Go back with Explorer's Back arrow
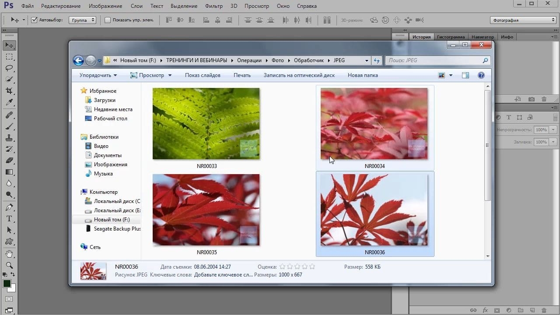Image resolution: width=560 pixels, height=315 pixels. 78,60
